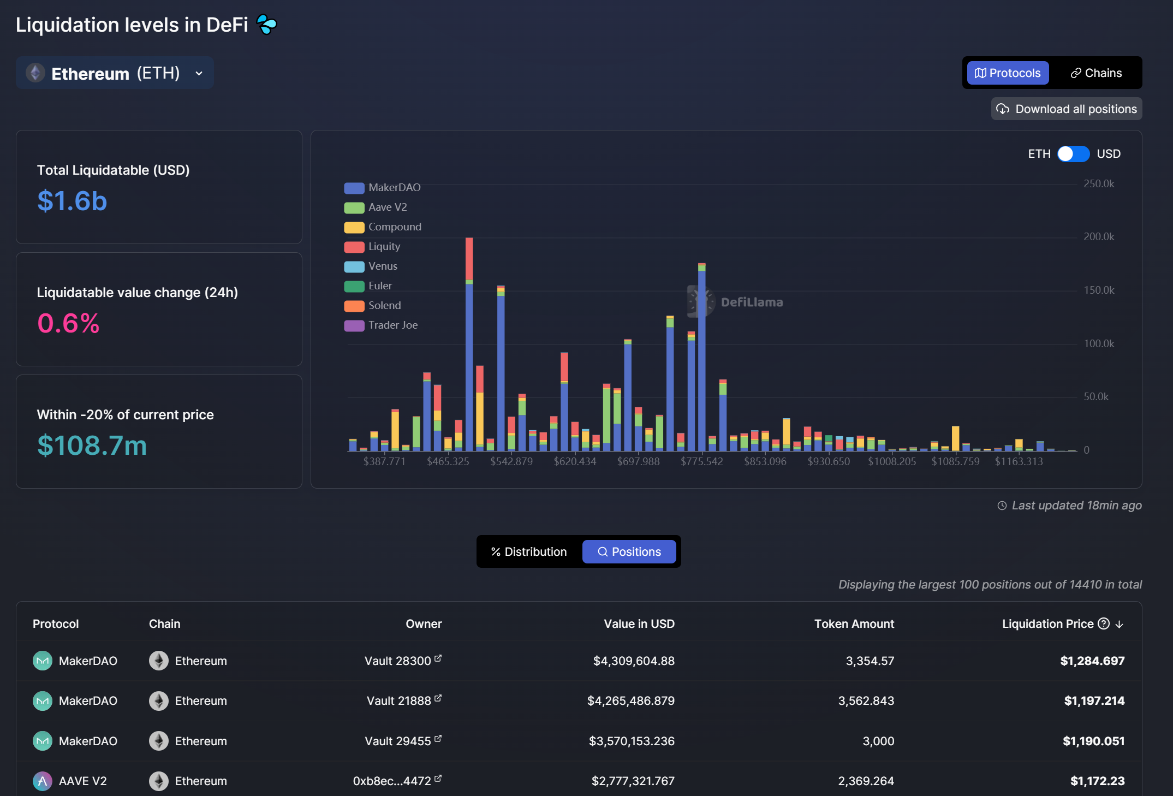Screen dimensions: 1173x796
Task: Click the download all positions icon
Action: tap(1003, 109)
